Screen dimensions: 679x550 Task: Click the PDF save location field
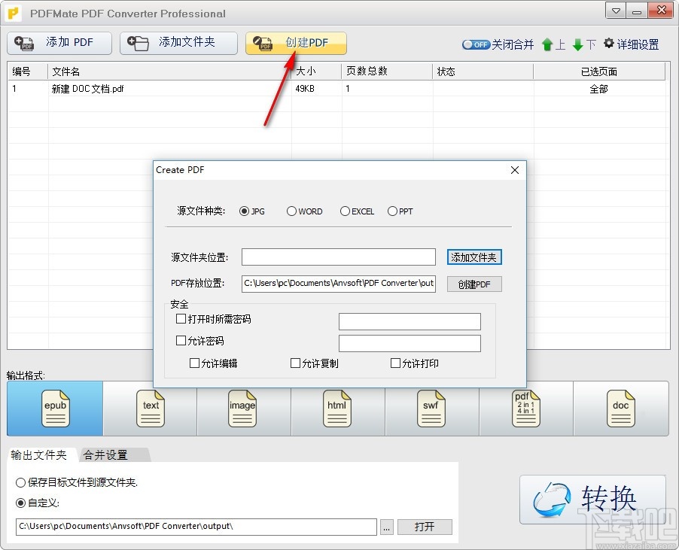339,284
